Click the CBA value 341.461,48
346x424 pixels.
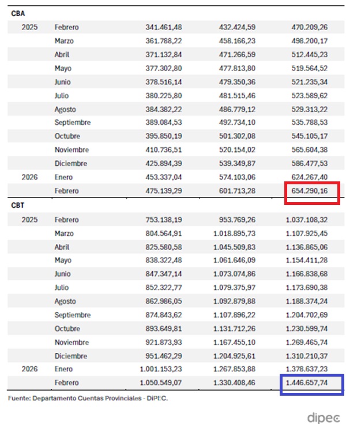click(148, 27)
